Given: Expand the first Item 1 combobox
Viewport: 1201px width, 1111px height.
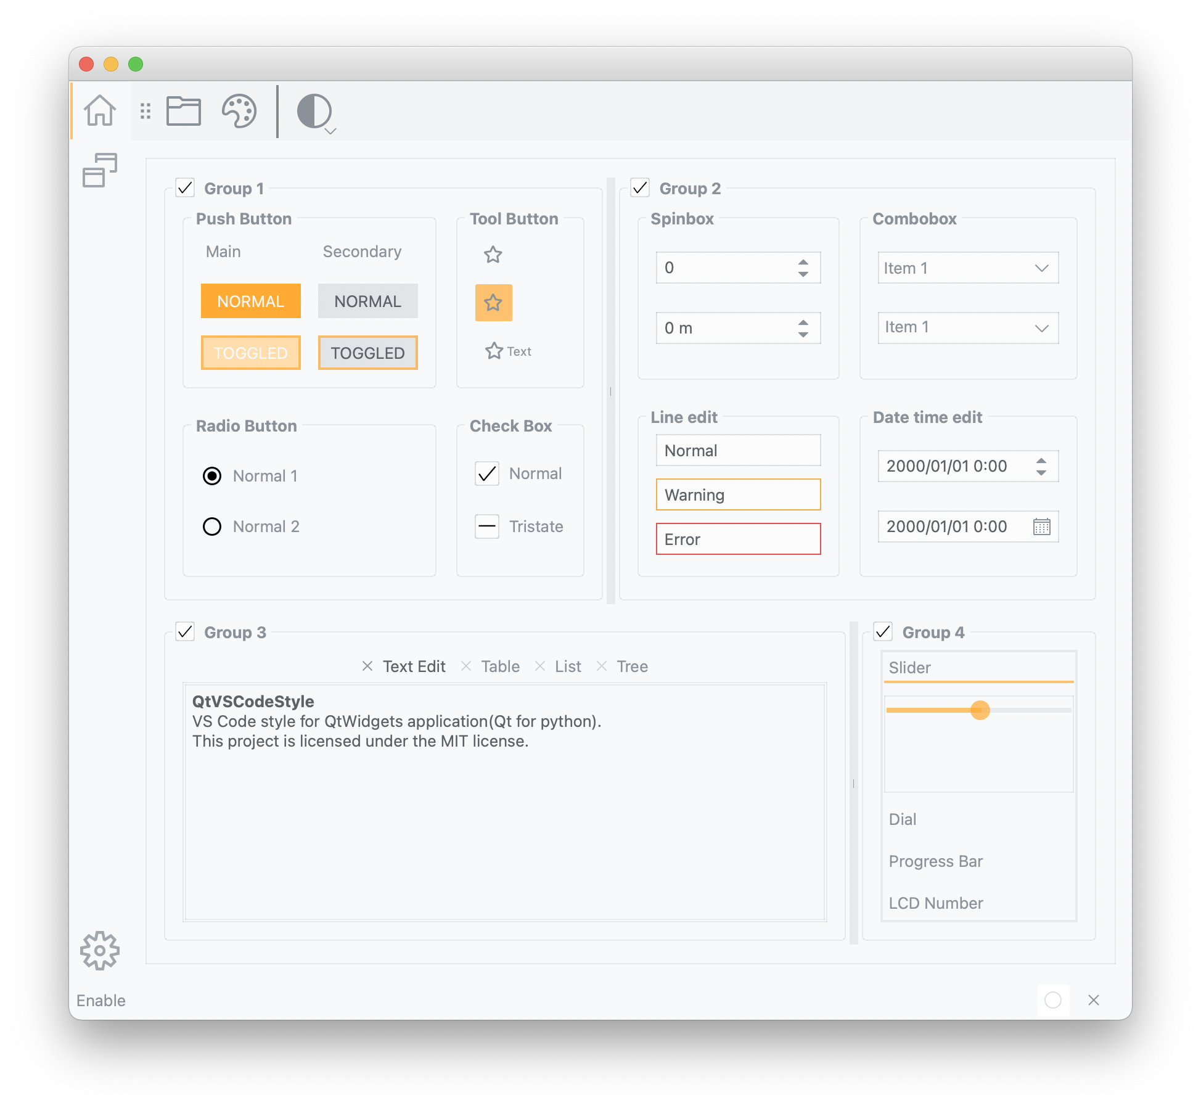Looking at the screenshot, I should pos(968,268).
